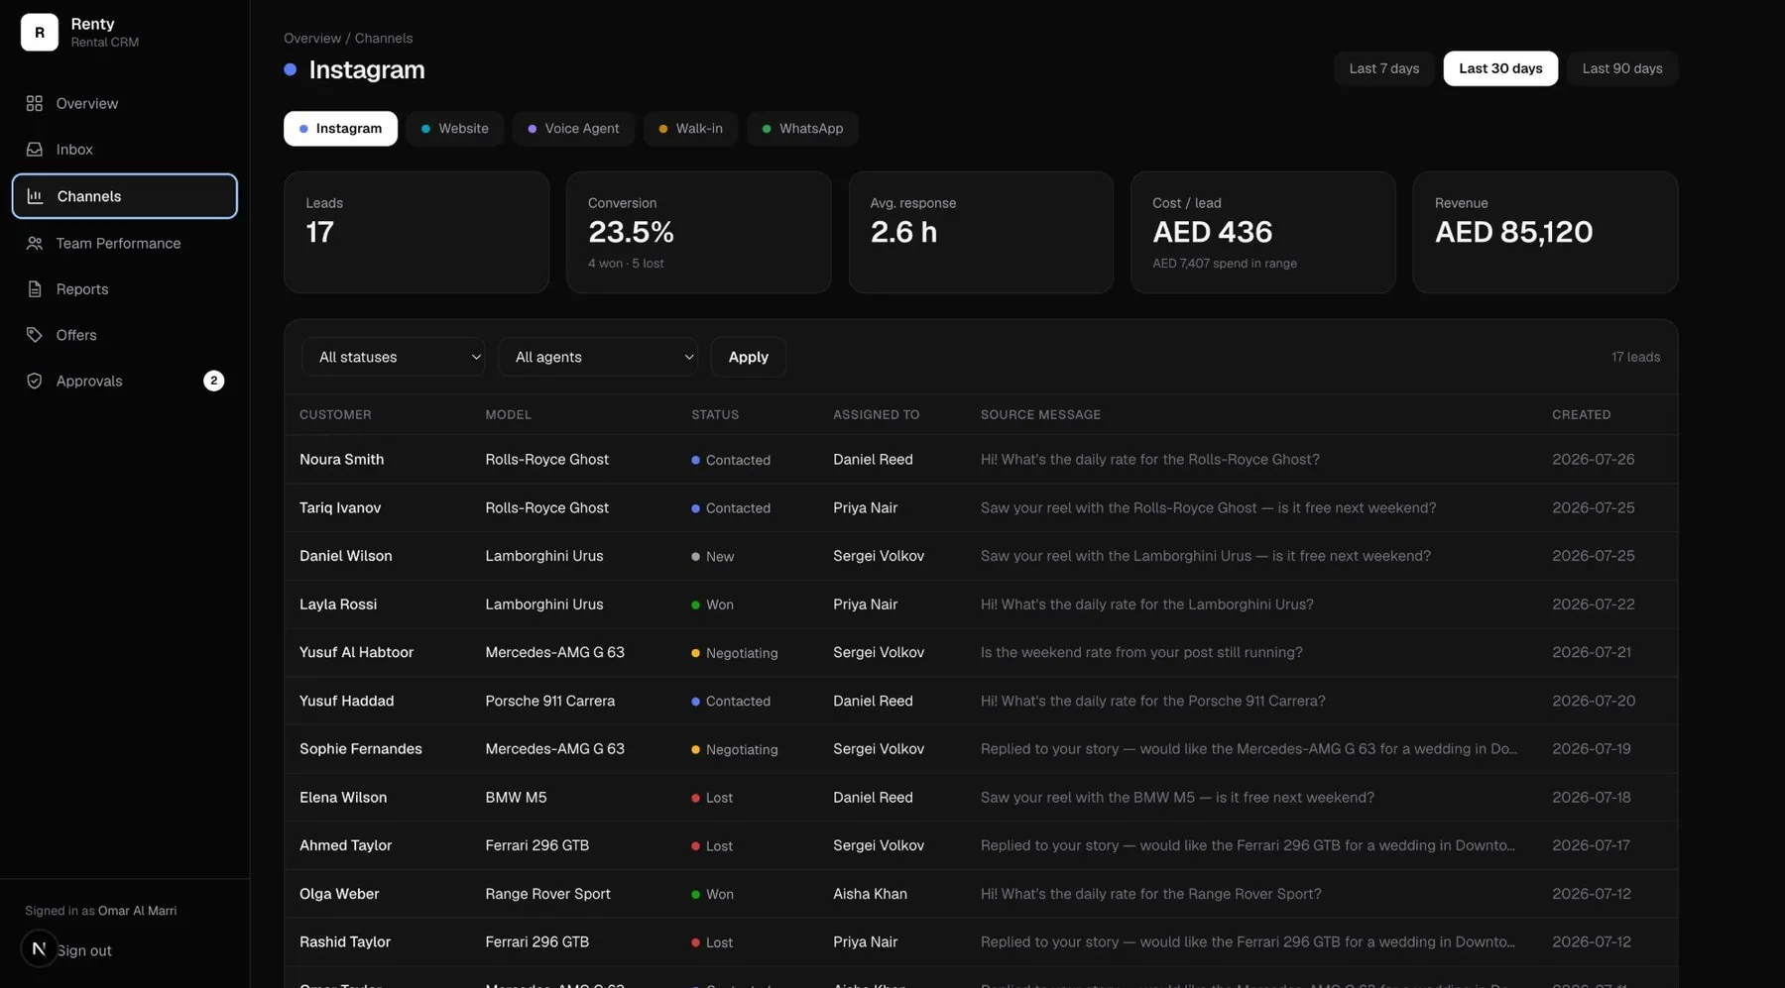Click the Revenue AED 85,120 card
Viewport: 1785px width, 988px height.
tap(1545, 232)
